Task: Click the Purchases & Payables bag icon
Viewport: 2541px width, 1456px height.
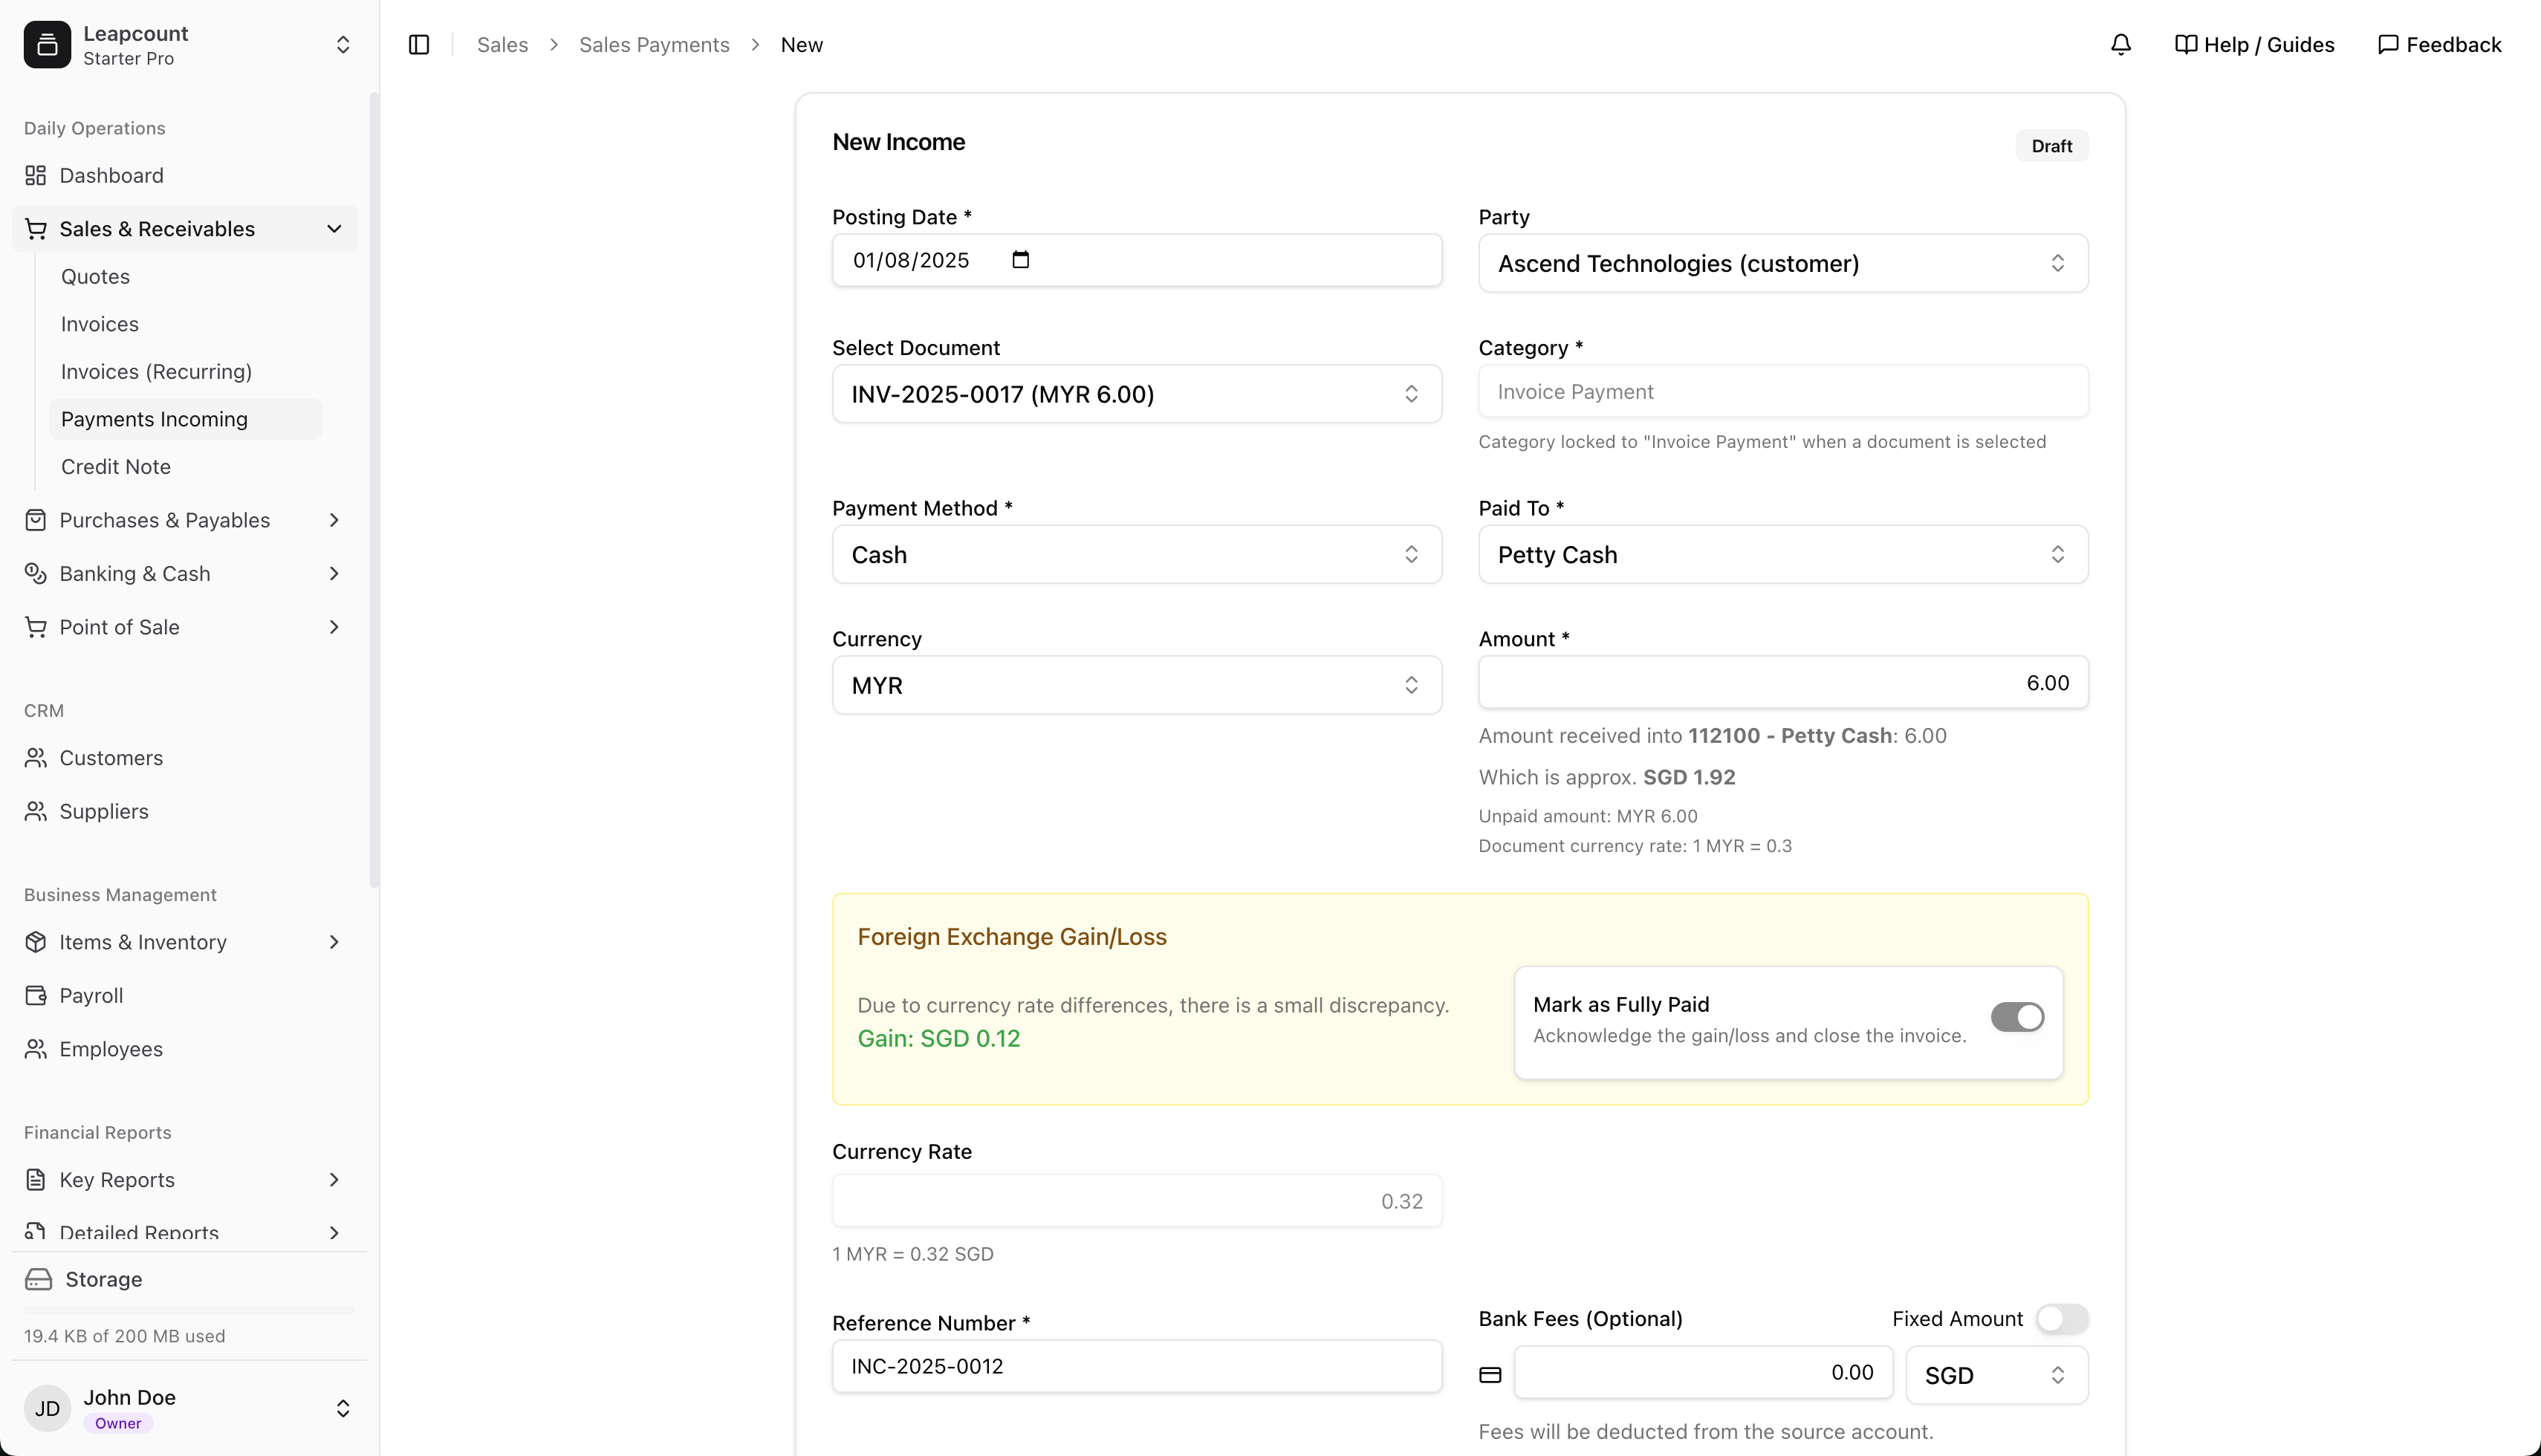Action: 36,520
